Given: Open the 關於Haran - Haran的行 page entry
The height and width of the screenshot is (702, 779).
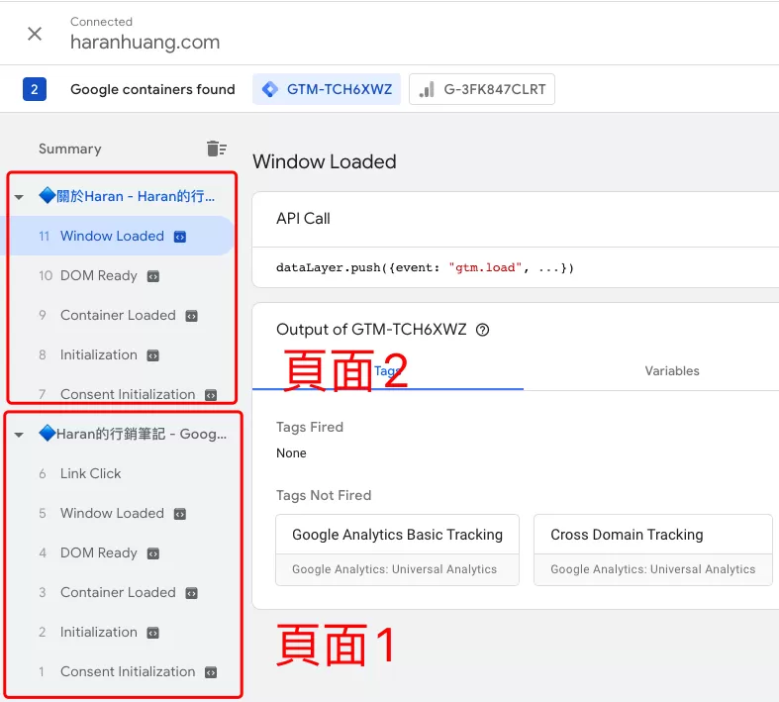Looking at the screenshot, I should pos(127,196).
